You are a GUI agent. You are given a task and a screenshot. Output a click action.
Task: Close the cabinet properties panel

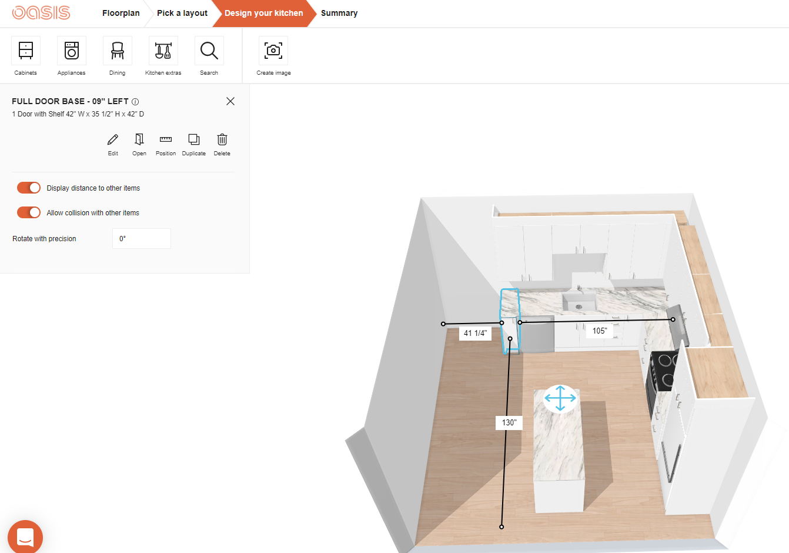coord(230,101)
